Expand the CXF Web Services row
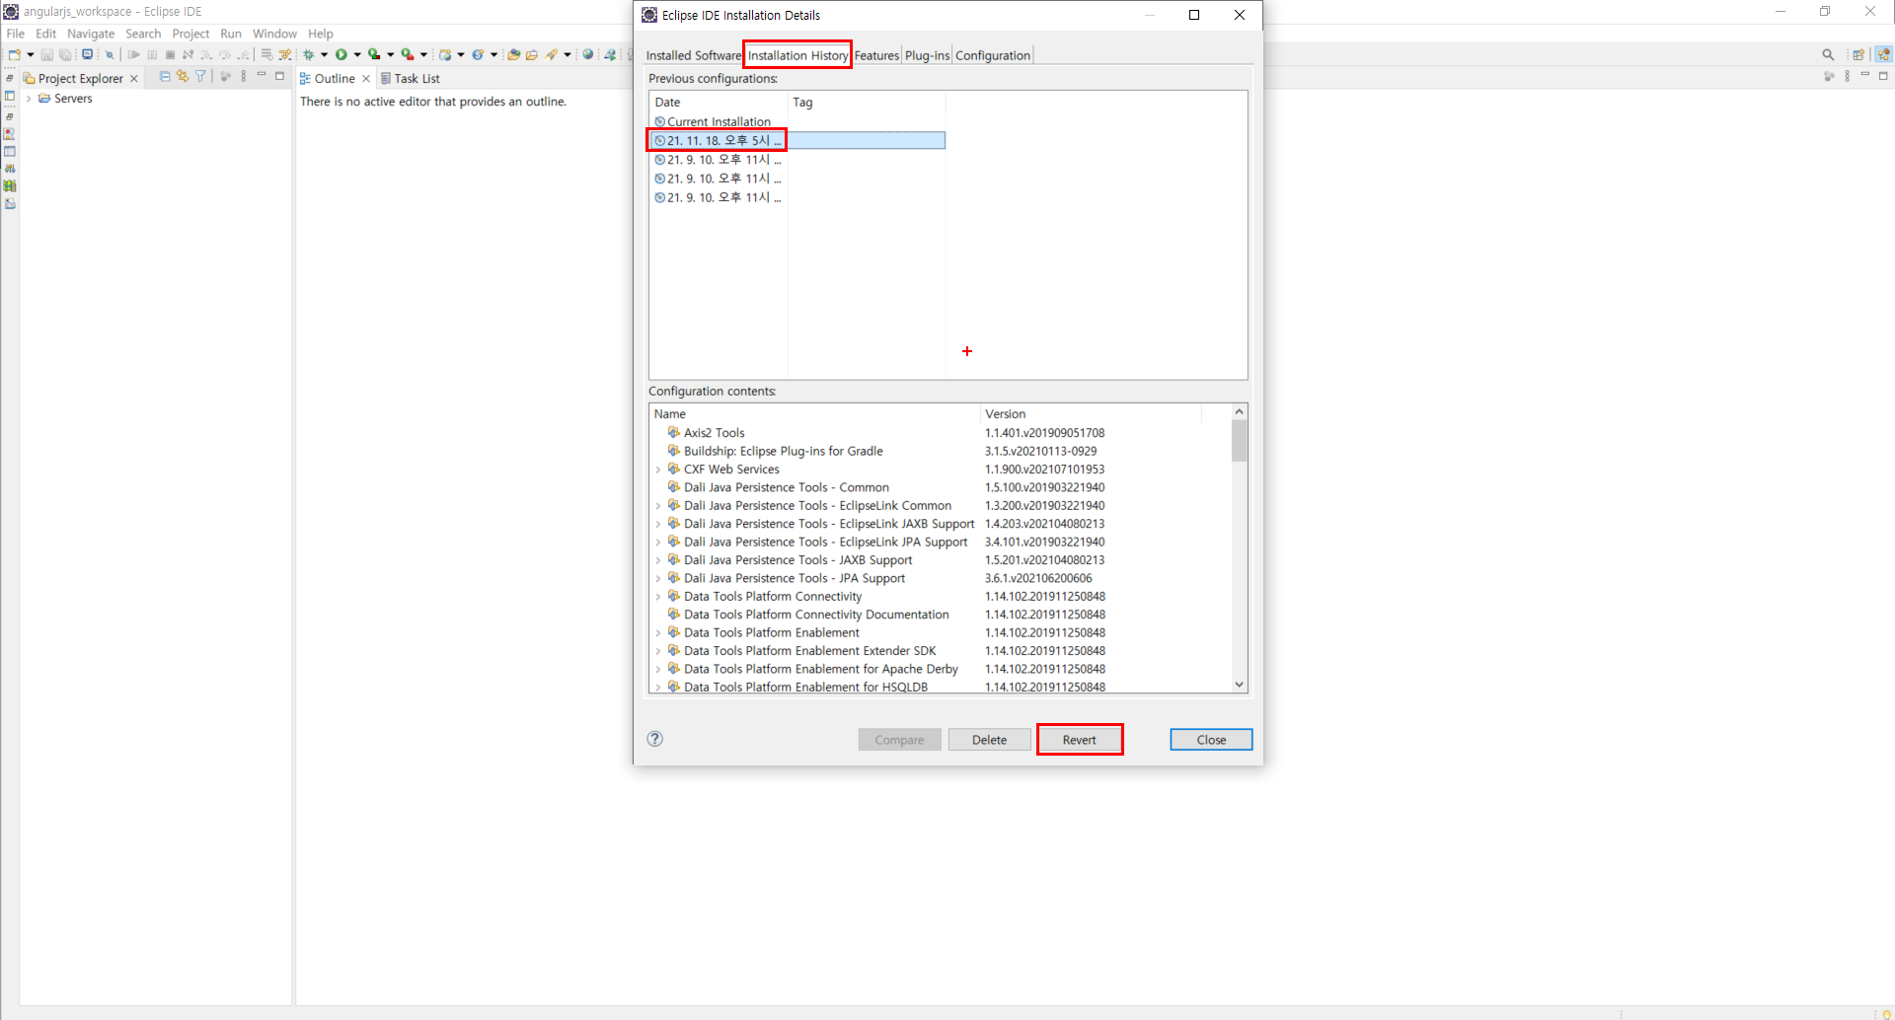 [x=658, y=470]
